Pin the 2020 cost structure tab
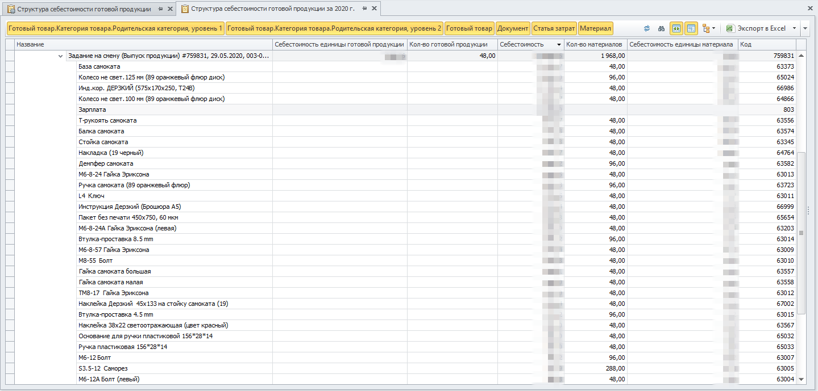 pos(364,9)
